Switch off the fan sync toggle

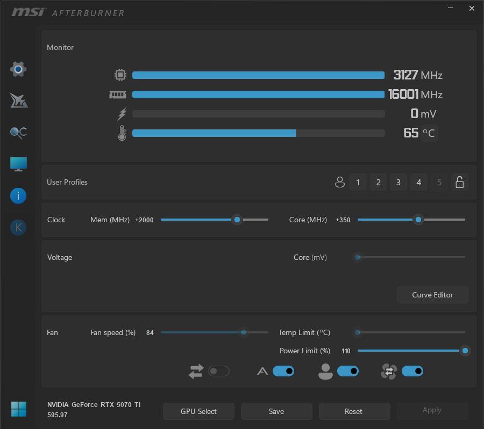(x=412, y=371)
